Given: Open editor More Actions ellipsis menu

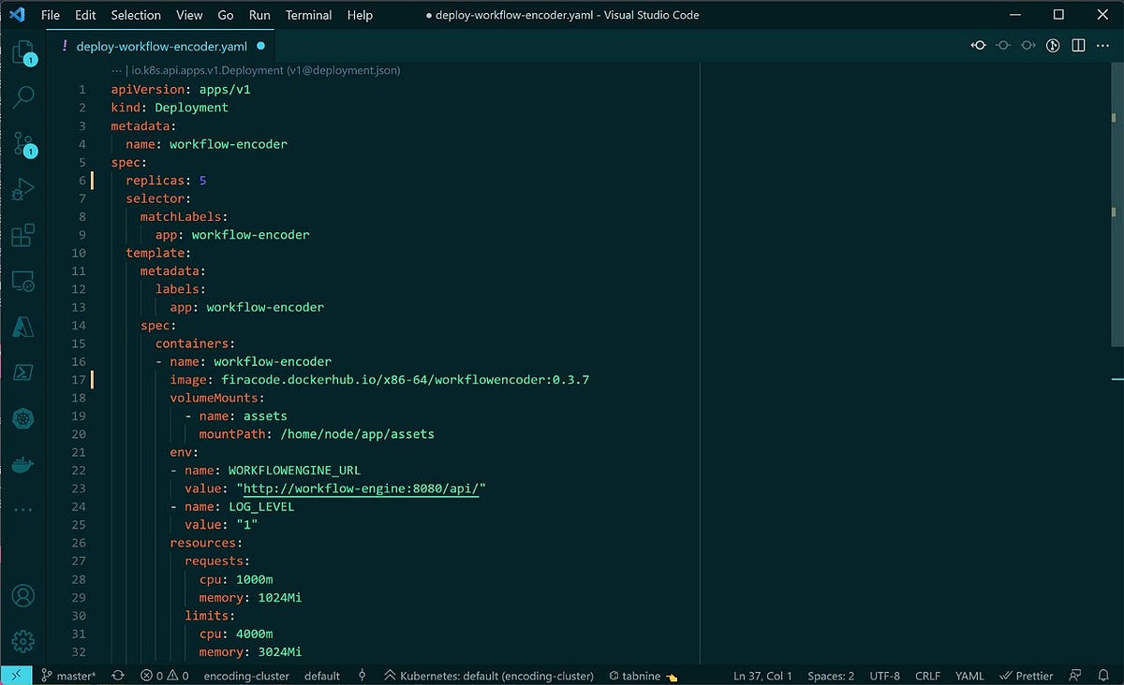Looking at the screenshot, I should tap(1103, 45).
